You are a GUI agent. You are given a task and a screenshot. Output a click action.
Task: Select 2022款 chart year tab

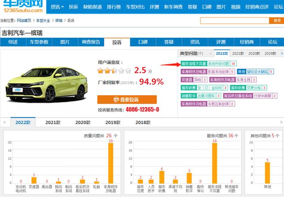click(x=23, y=123)
